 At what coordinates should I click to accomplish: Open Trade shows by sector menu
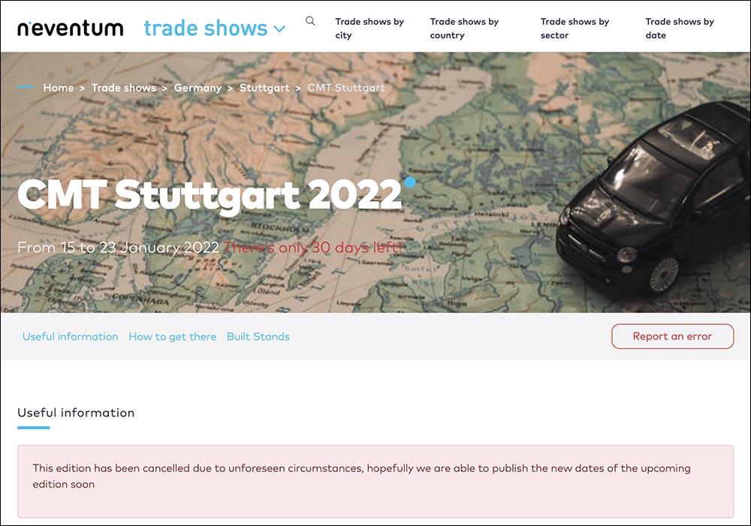[x=575, y=29]
